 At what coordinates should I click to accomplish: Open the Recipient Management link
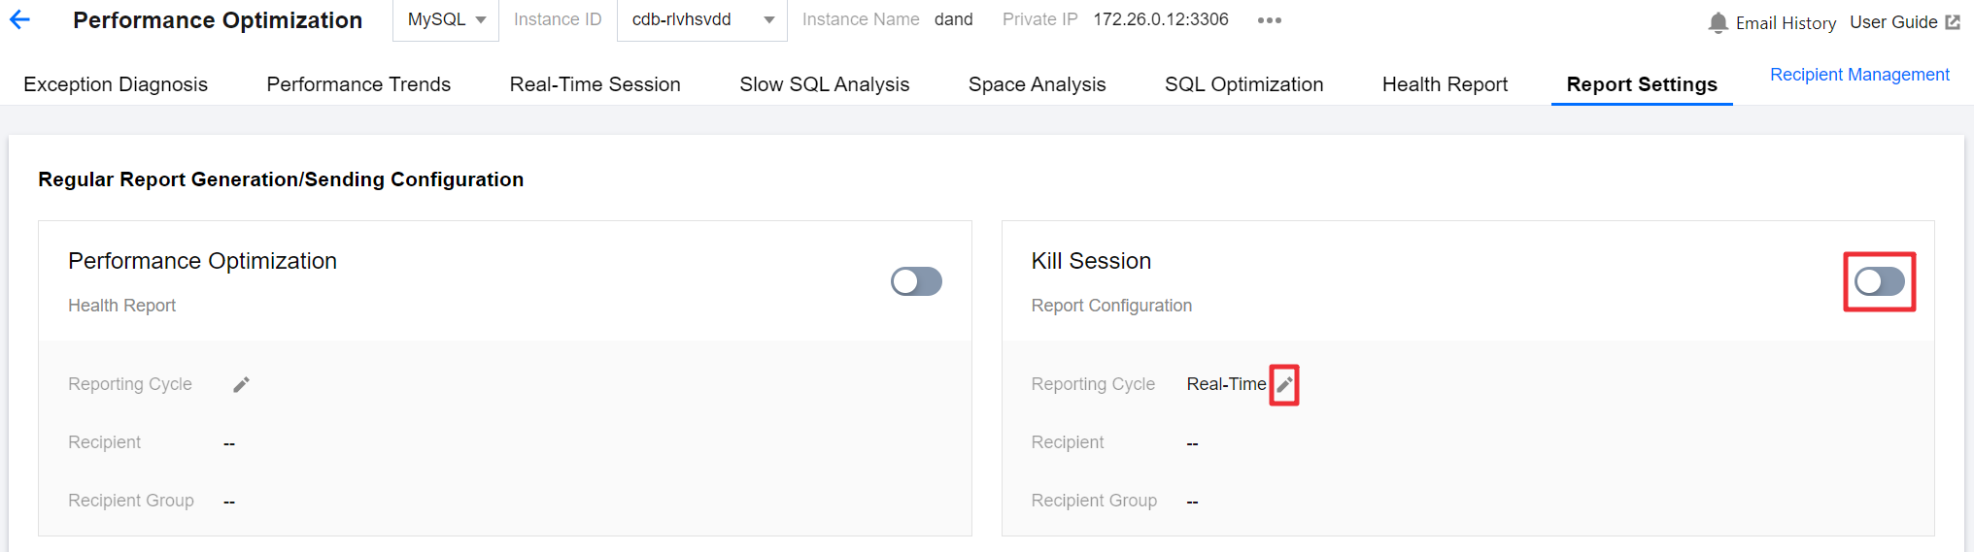click(1859, 75)
